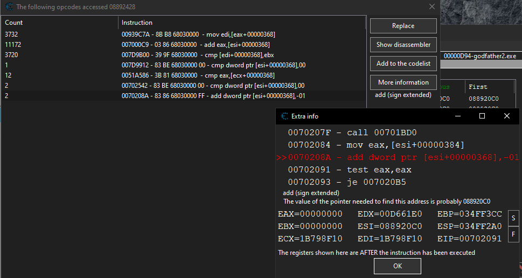The image size is (522, 278).
Task: Click the More information button
Action: (403, 82)
